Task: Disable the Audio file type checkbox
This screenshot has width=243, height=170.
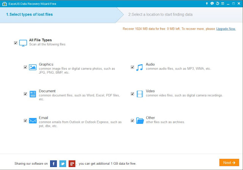Action: (x=133, y=67)
